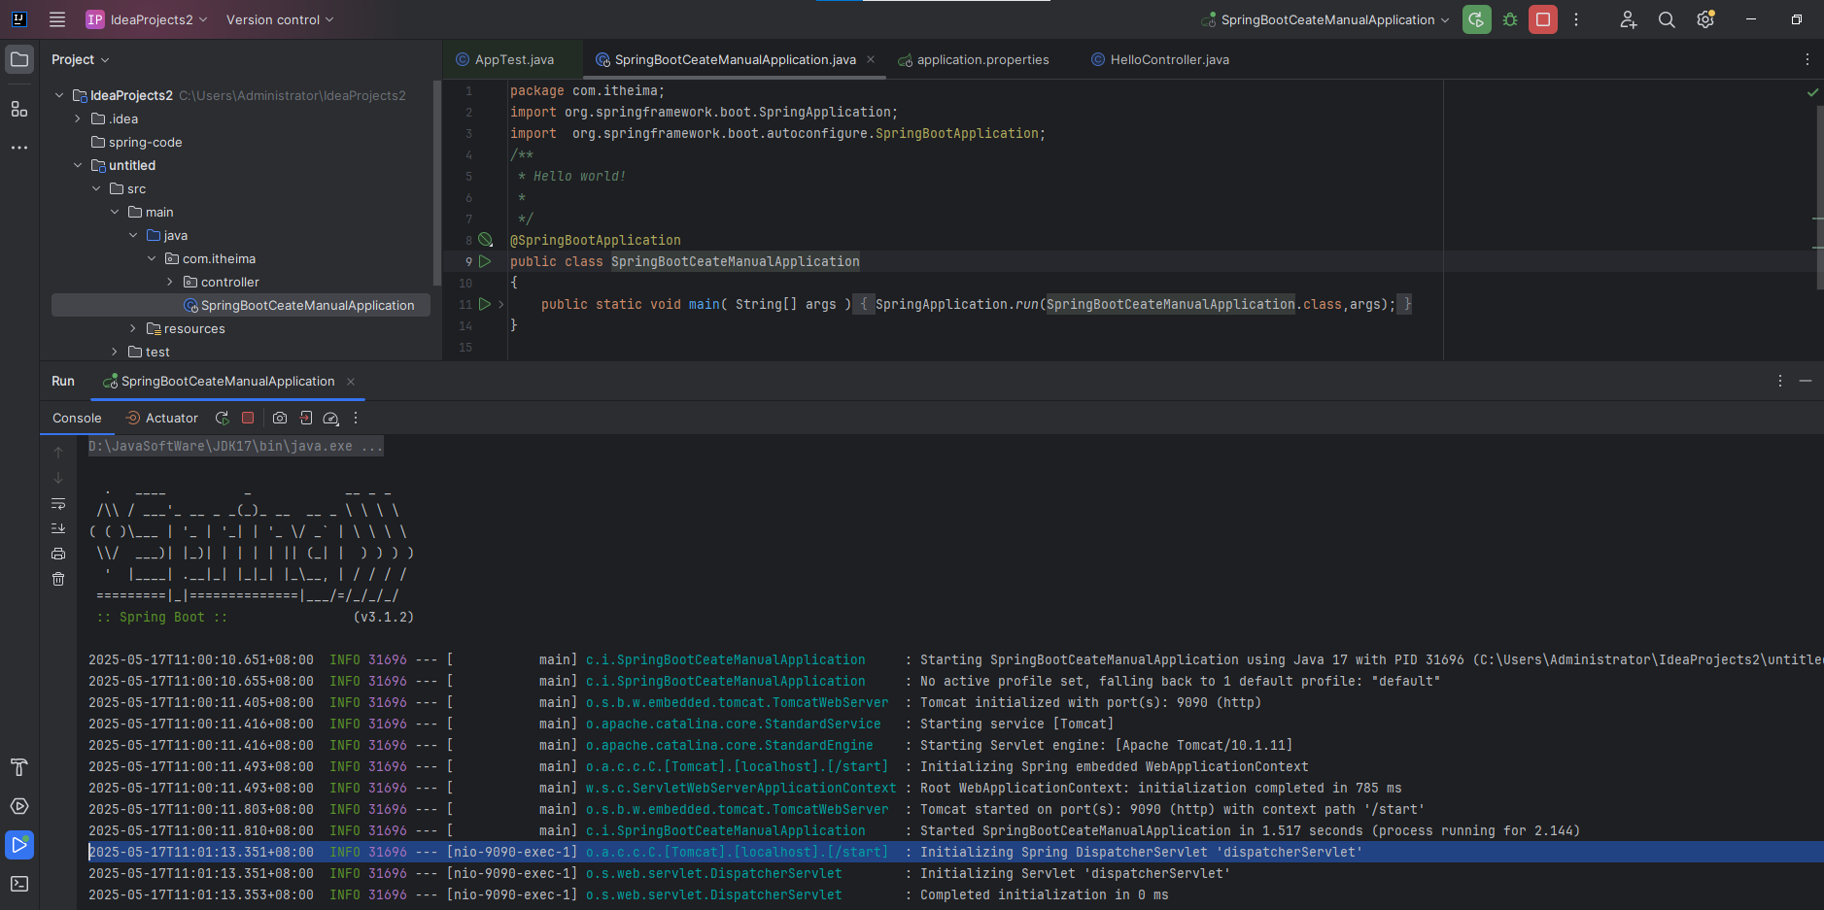Screen dimensions: 1824x910
Task: Expand the resources folder
Action: [133, 328]
